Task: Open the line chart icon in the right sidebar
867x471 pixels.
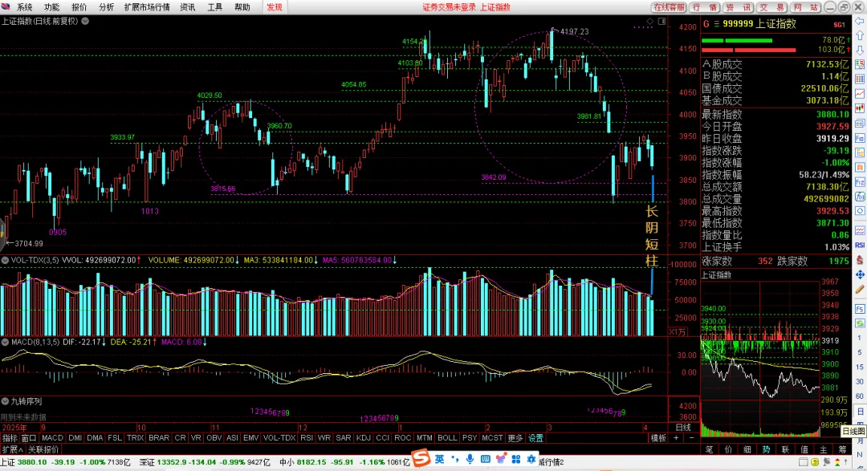Action: (860, 94)
